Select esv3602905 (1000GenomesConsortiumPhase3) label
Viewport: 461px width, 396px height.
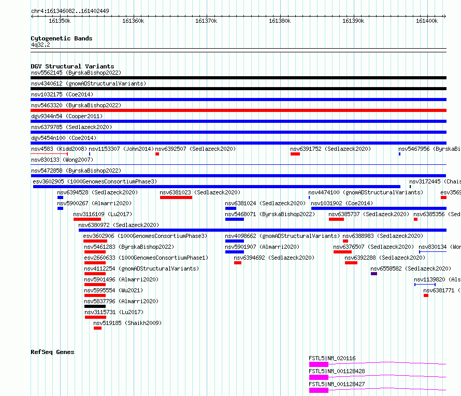point(95,181)
